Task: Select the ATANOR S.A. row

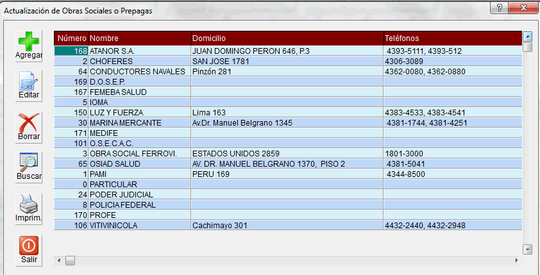Action: tap(288, 51)
